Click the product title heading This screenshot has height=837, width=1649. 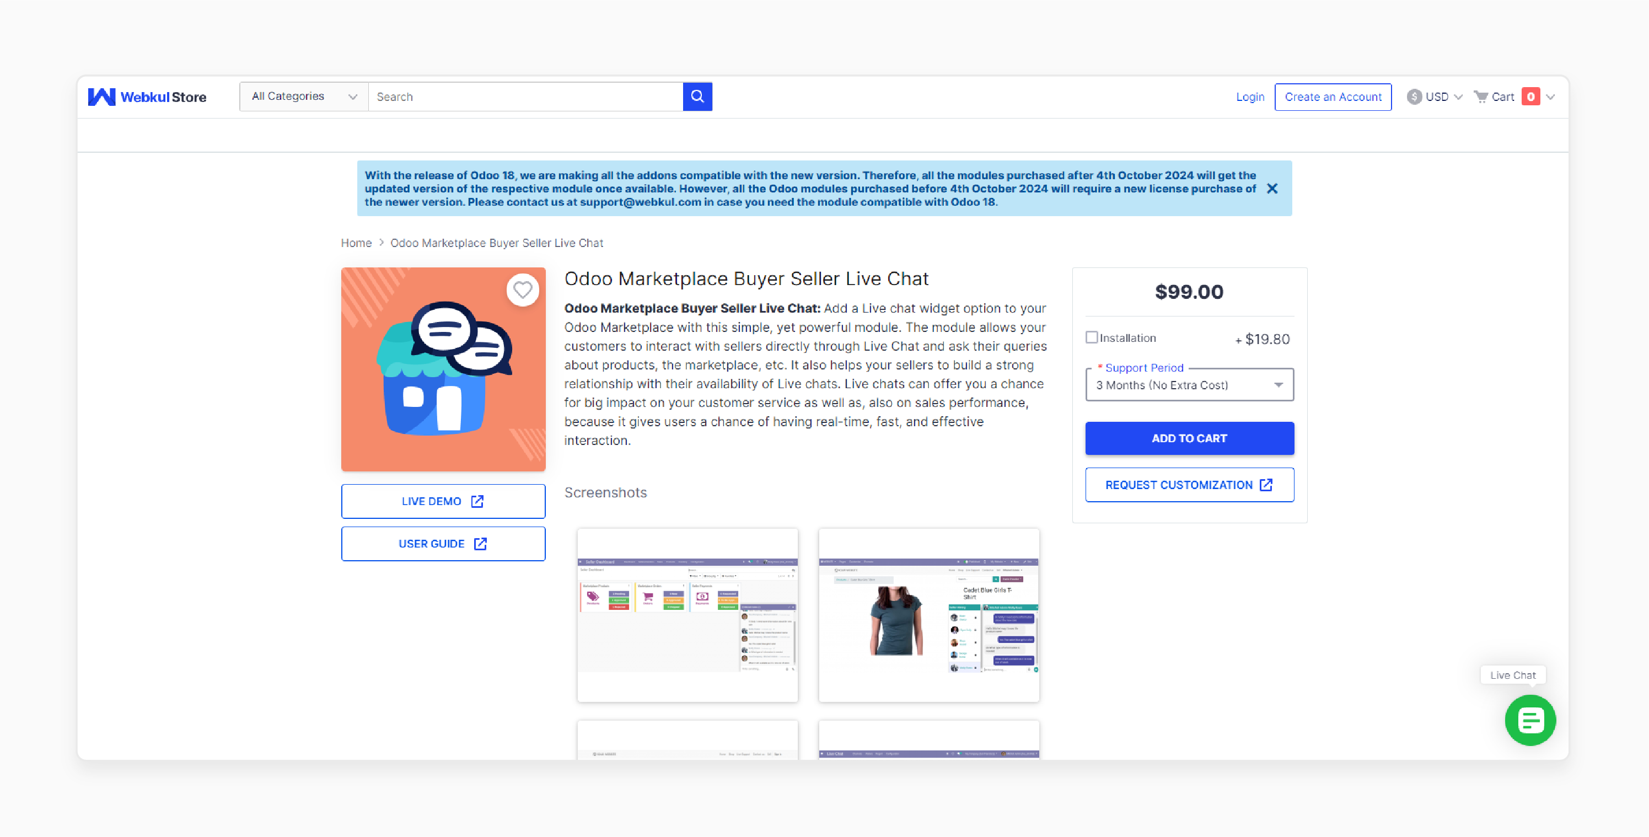pyautogui.click(x=746, y=278)
